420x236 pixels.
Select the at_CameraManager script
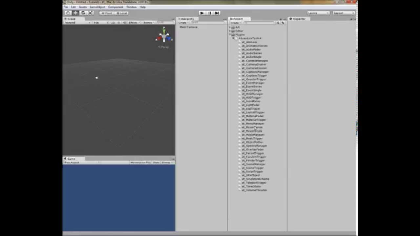(x=255, y=61)
